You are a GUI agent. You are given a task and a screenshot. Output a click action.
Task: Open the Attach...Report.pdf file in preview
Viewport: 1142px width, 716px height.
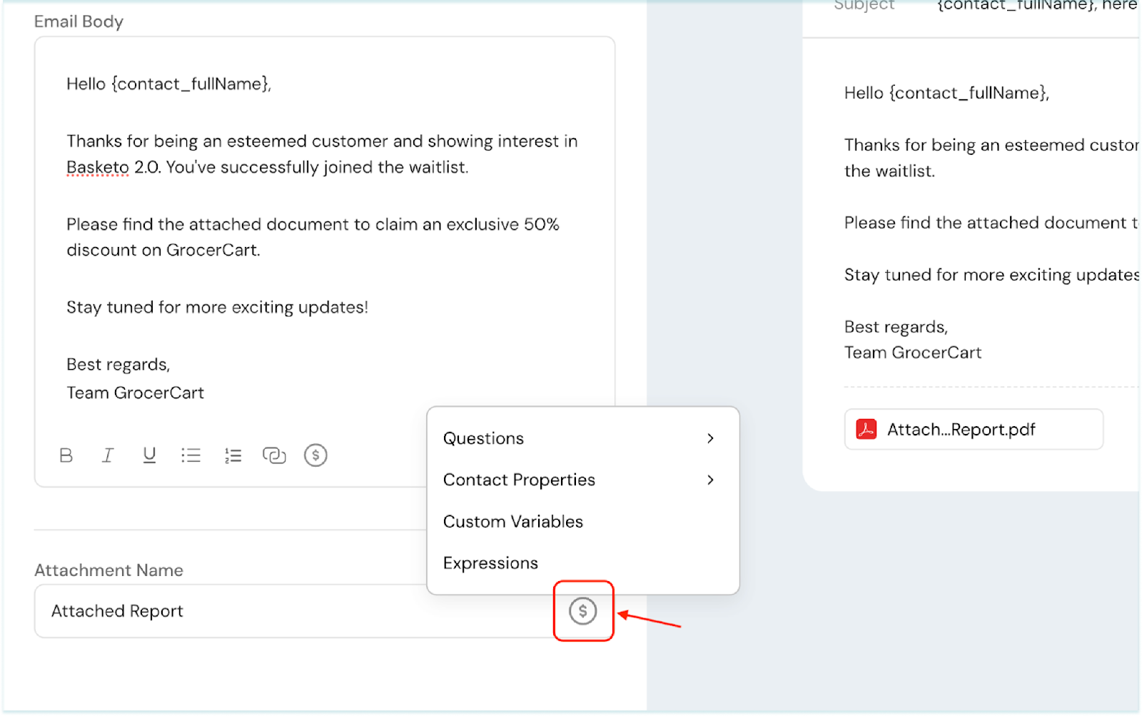(x=961, y=430)
